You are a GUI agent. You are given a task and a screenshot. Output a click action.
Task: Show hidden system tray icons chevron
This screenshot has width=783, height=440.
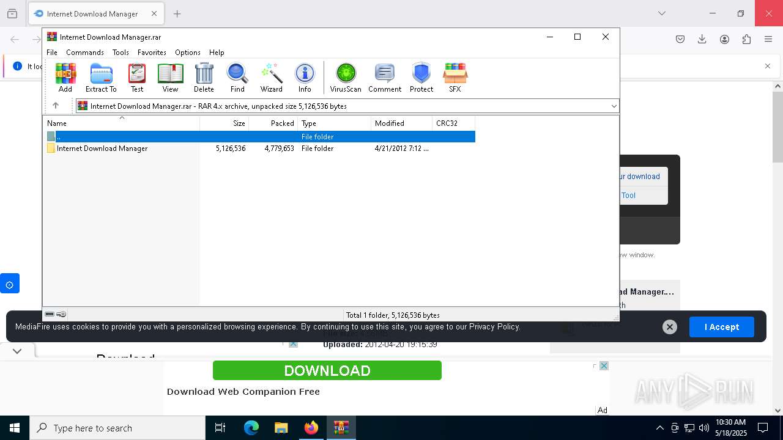tap(659, 428)
